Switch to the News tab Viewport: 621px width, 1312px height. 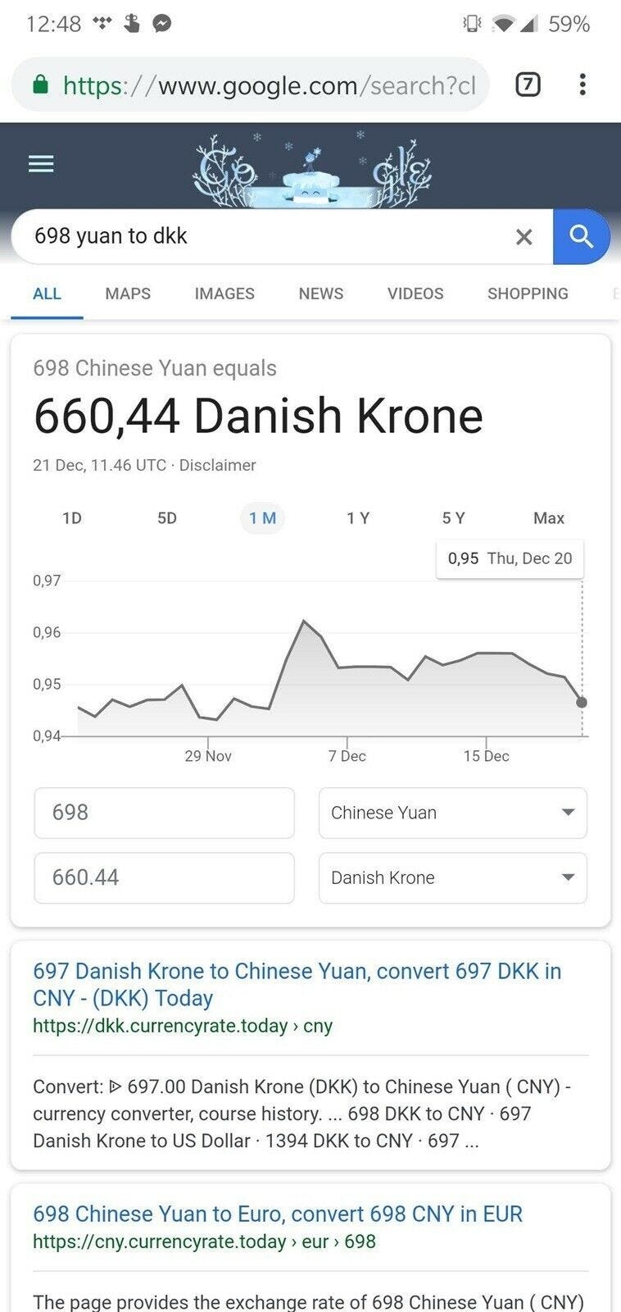[320, 294]
